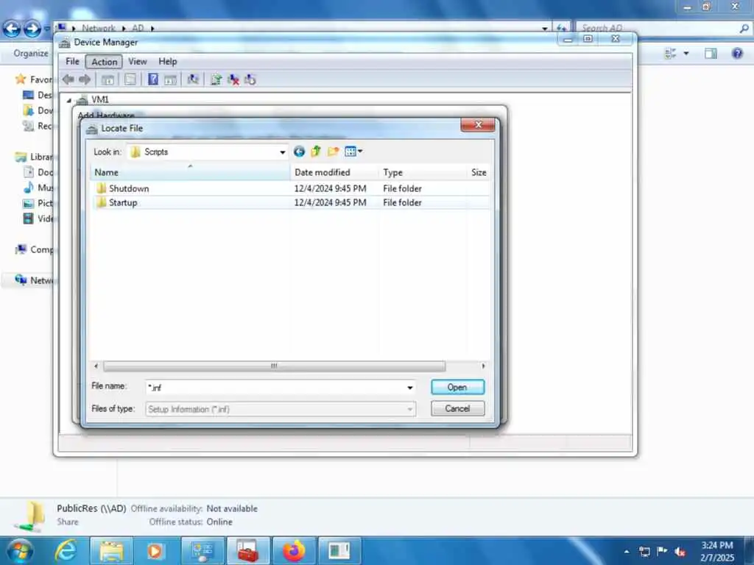Image resolution: width=754 pixels, height=565 pixels.
Task: Click Up One Level icon in Locate File
Action: tap(316, 152)
